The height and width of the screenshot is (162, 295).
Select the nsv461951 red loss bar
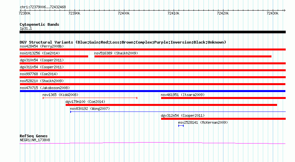coord(223,98)
